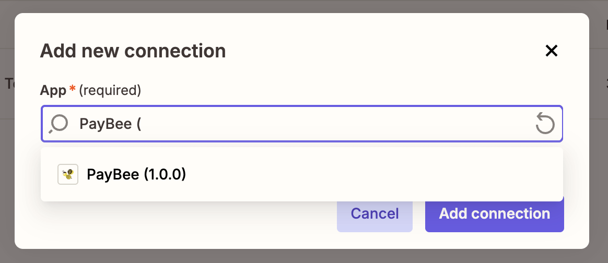Focus the App search input field
The image size is (608, 263).
pos(313,124)
